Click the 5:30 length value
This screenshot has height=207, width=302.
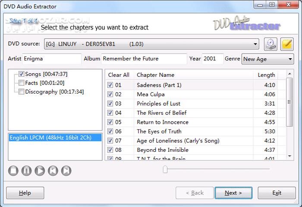[270, 132]
